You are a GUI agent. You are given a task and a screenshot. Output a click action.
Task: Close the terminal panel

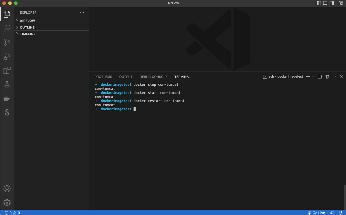coord(341,76)
